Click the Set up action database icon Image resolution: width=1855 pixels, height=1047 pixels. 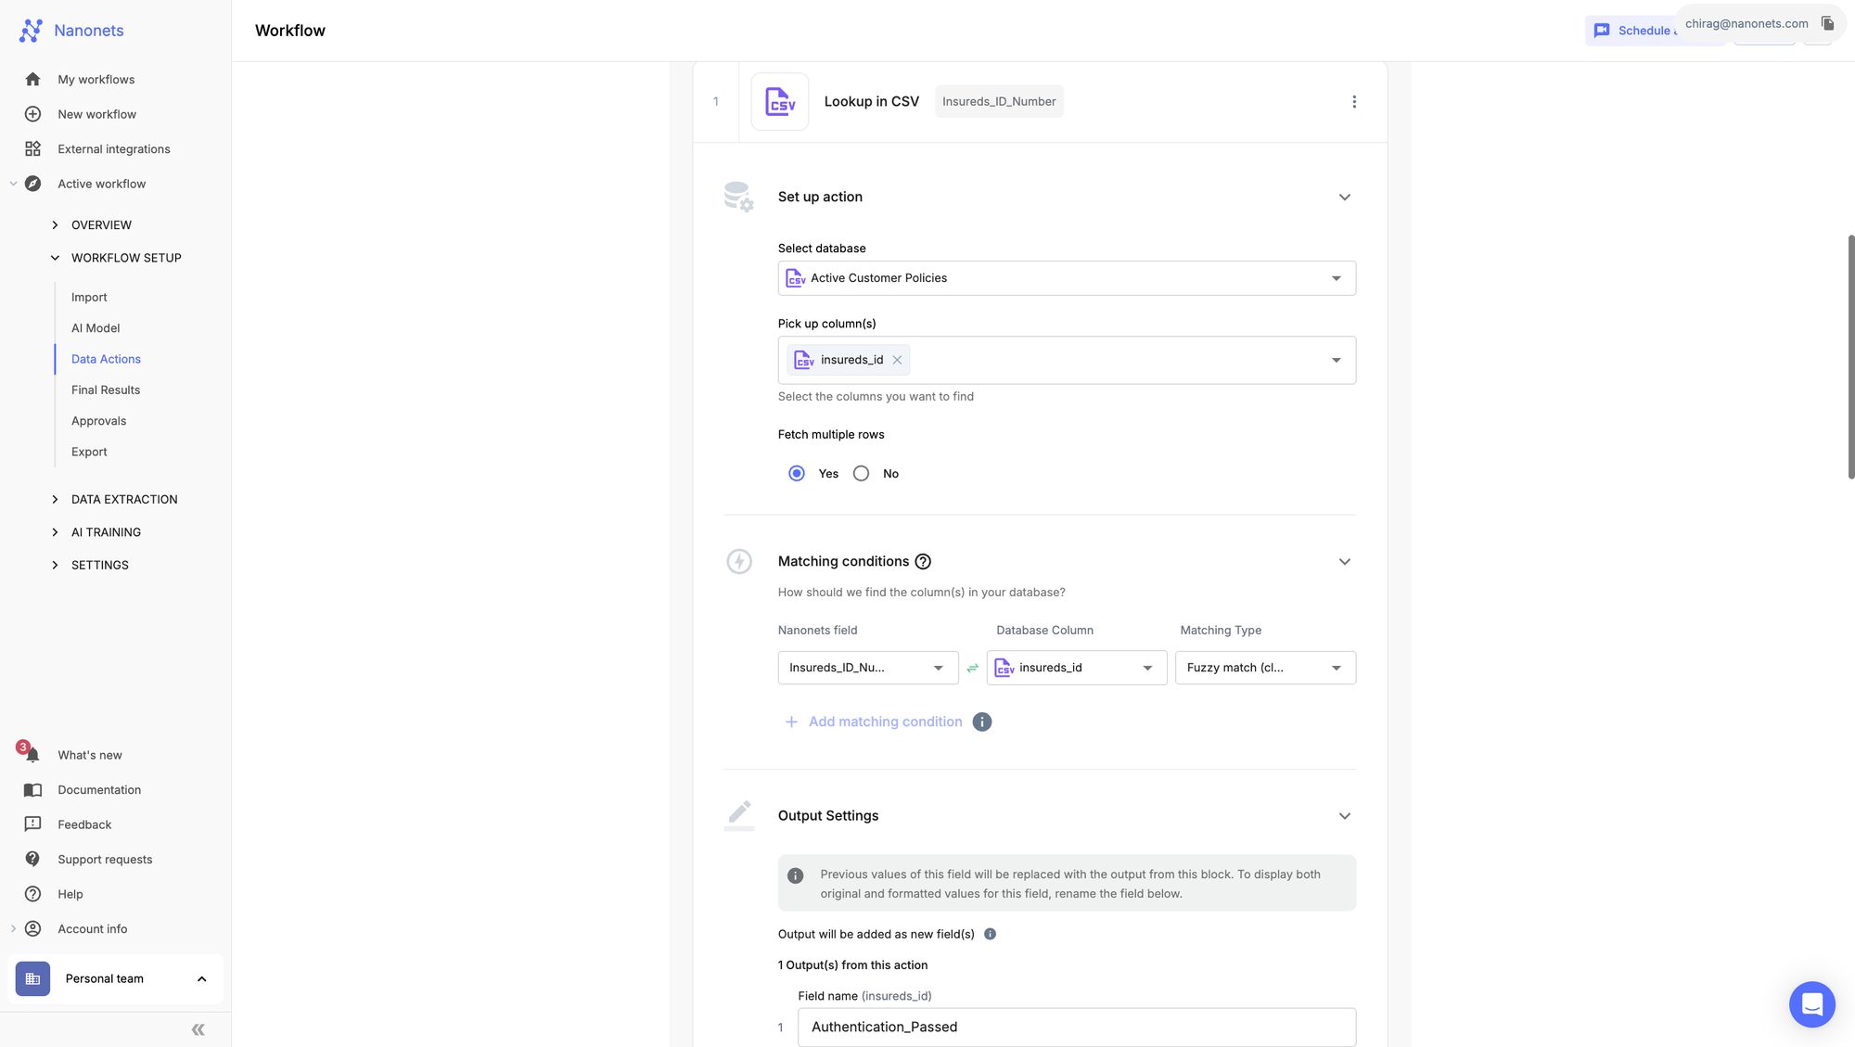coord(740,198)
